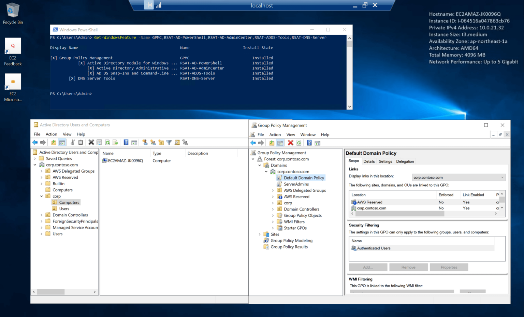The image size is (524, 317).
Task: Toggle the action pane in Active Directory toolbar
Action: [134, 142]
